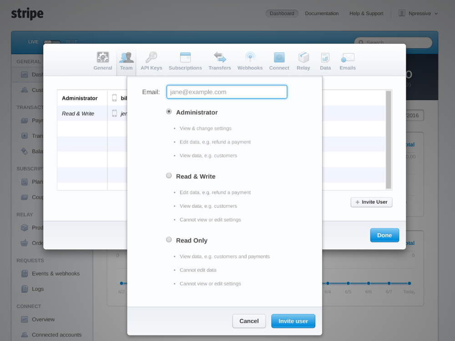455x341 pixels.
Task: Expand the Npressive account dropdown arrow
Action: (436, 14)
